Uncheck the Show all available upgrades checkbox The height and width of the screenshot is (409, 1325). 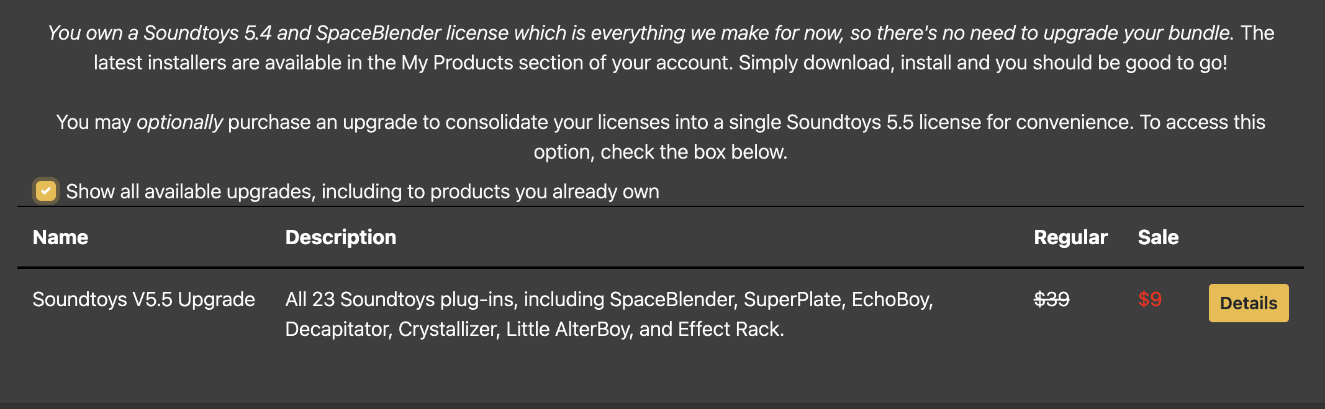(x=46, y=191)
